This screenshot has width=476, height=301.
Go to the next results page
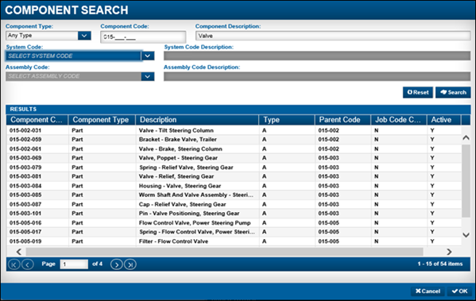click(117, 264)
